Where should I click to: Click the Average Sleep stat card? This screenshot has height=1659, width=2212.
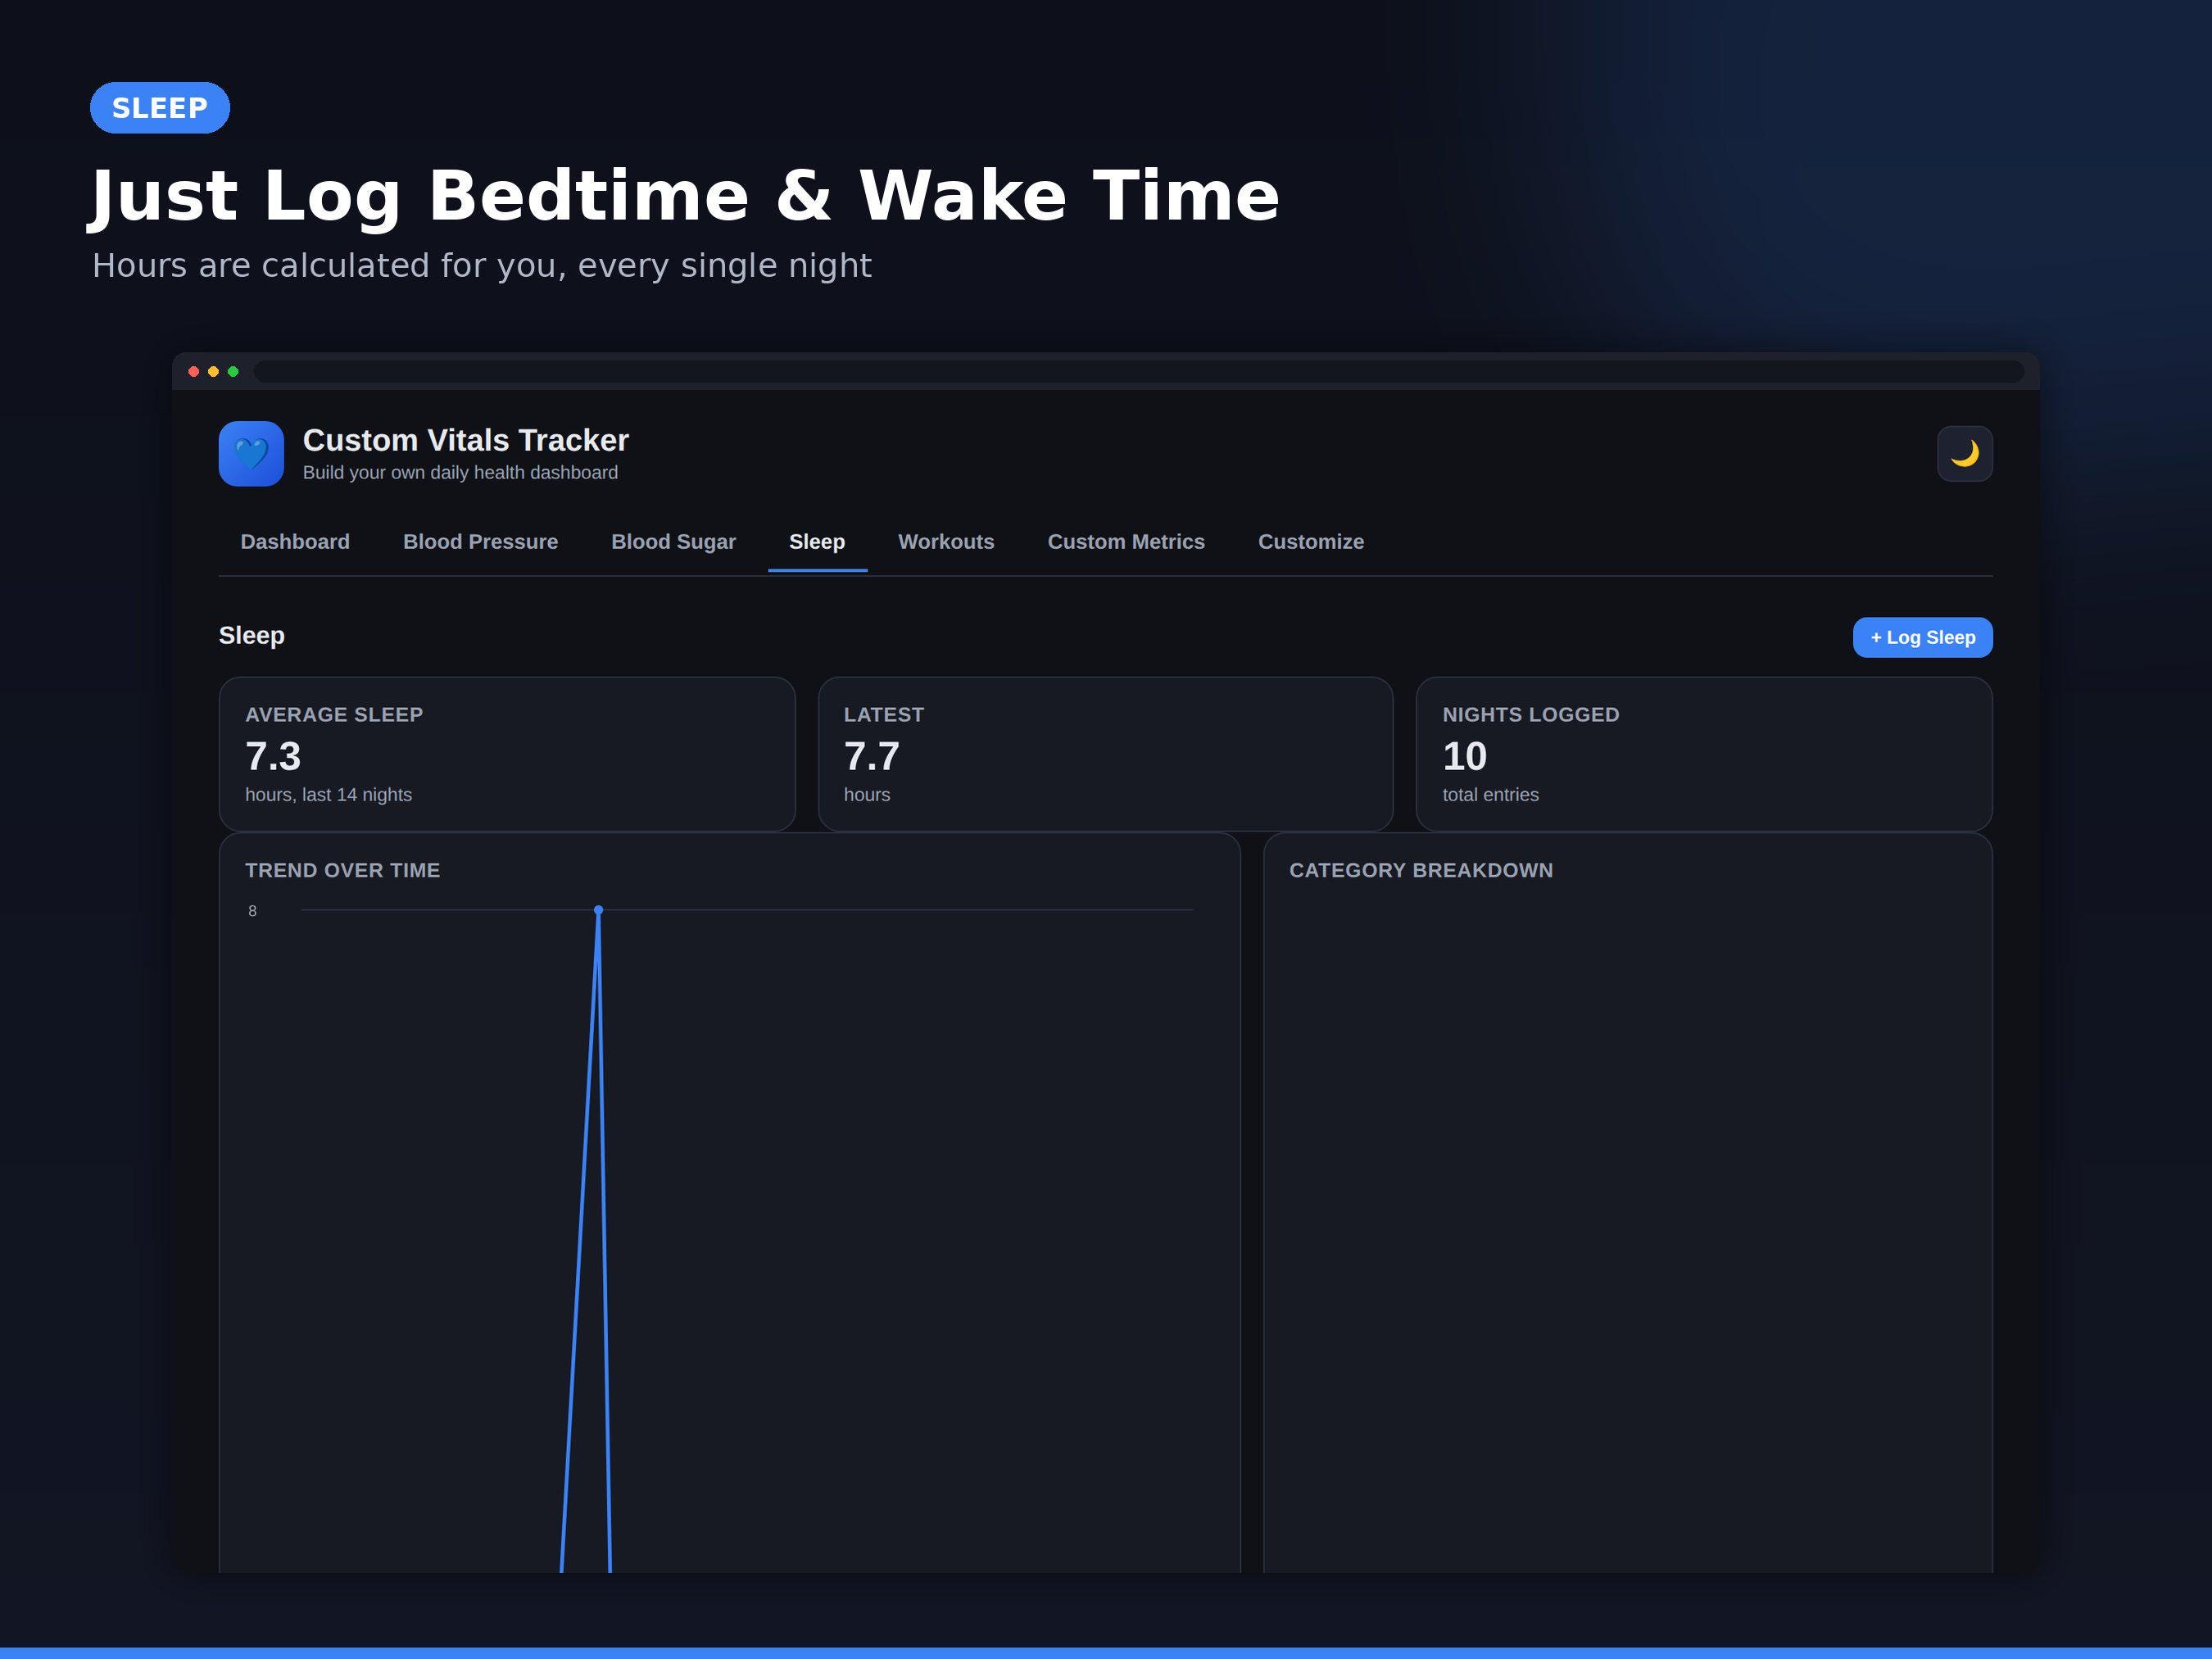click(x=507, y=754)
